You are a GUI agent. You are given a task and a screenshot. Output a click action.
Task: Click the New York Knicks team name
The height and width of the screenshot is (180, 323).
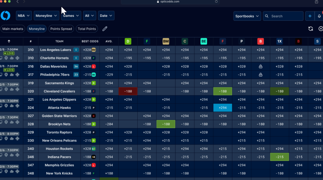pos(59,173)
